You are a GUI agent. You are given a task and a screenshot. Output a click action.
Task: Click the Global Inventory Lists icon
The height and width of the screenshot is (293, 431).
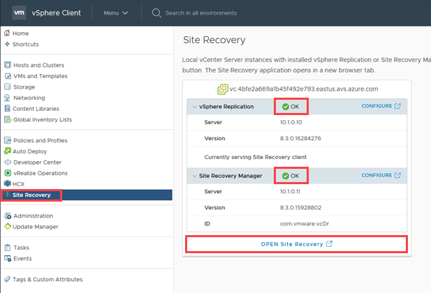pos(8,120)
